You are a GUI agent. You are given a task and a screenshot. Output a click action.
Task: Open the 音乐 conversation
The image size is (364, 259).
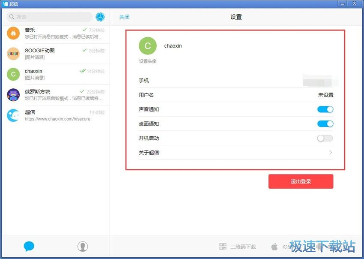[56, 33]
